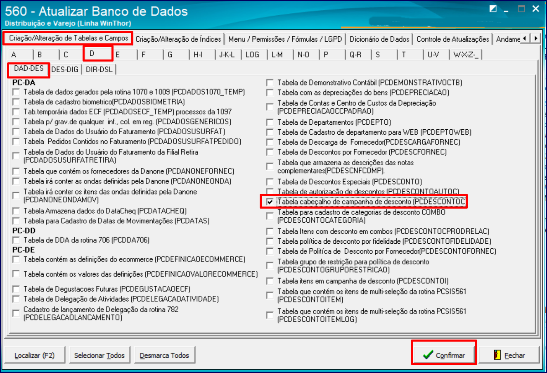
Task: Check the PCDEFINICAOECOMMERCE table checkbox
Action: (x=16, y=260)
